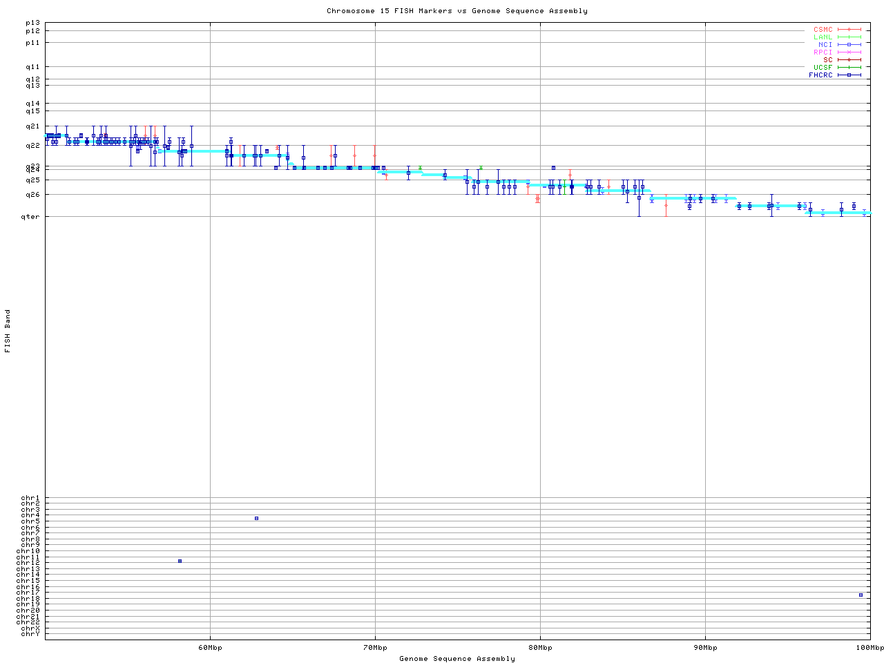
Task: Select the 100Mbp x-axis tick label
Action: pyautogui.click(x=869, y=648)
